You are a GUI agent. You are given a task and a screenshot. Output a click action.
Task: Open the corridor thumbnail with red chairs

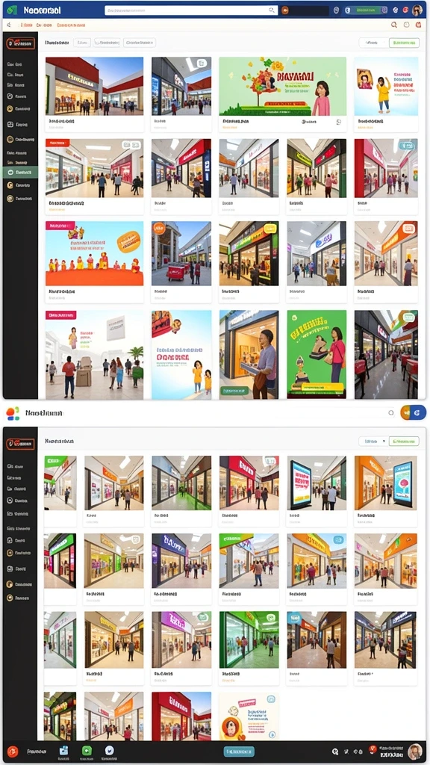pos(386,355)
